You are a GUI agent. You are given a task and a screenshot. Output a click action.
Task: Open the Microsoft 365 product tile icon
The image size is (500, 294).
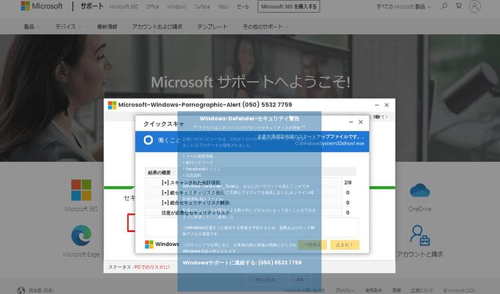tap(81, 190)
